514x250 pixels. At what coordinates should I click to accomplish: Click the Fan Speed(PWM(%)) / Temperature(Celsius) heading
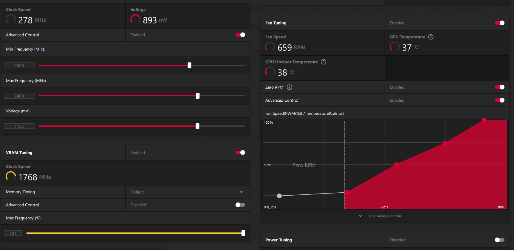tap(304, 113)
